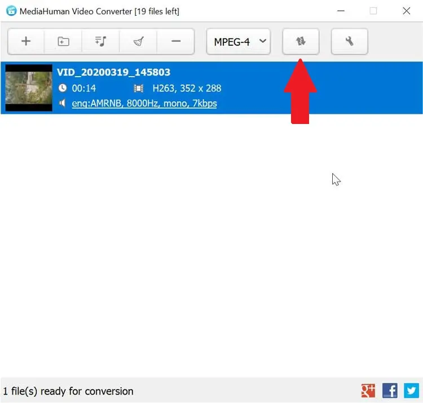This screenshot has width=423, height=403.
Task: Click the MediaHuman app icon in title bar
Action: point(11,11)
